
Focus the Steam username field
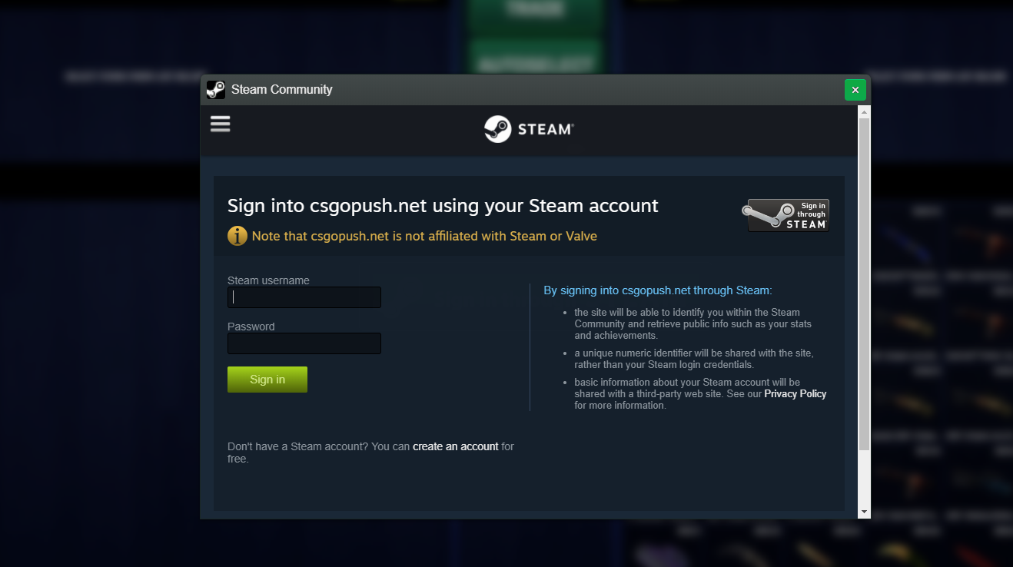[x=304, y=297]
